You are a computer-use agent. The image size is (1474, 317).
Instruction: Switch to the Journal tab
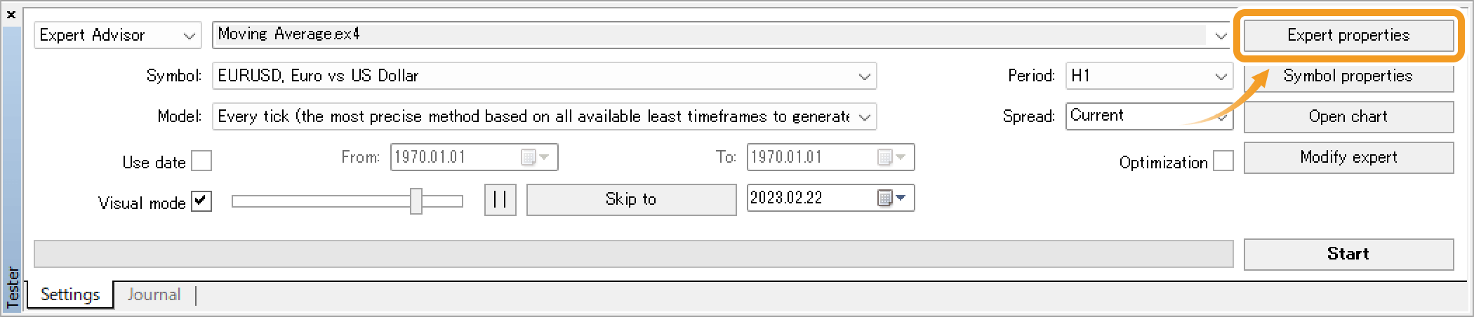(x=154, y=295)
